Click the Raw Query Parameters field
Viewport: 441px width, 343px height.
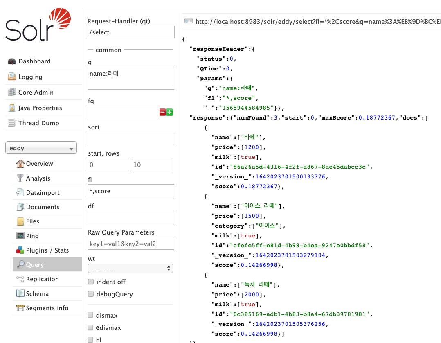(x=131, y=244)
